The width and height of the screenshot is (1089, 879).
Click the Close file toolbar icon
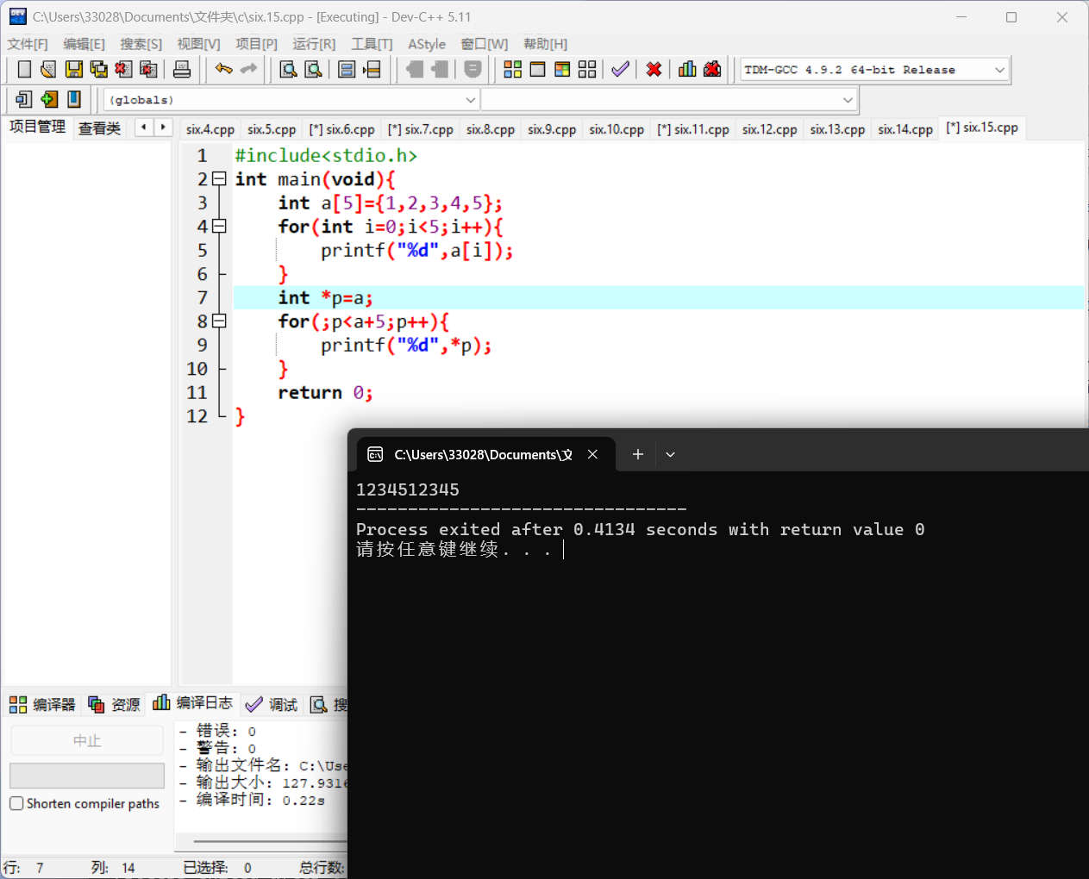click(124, 70)
